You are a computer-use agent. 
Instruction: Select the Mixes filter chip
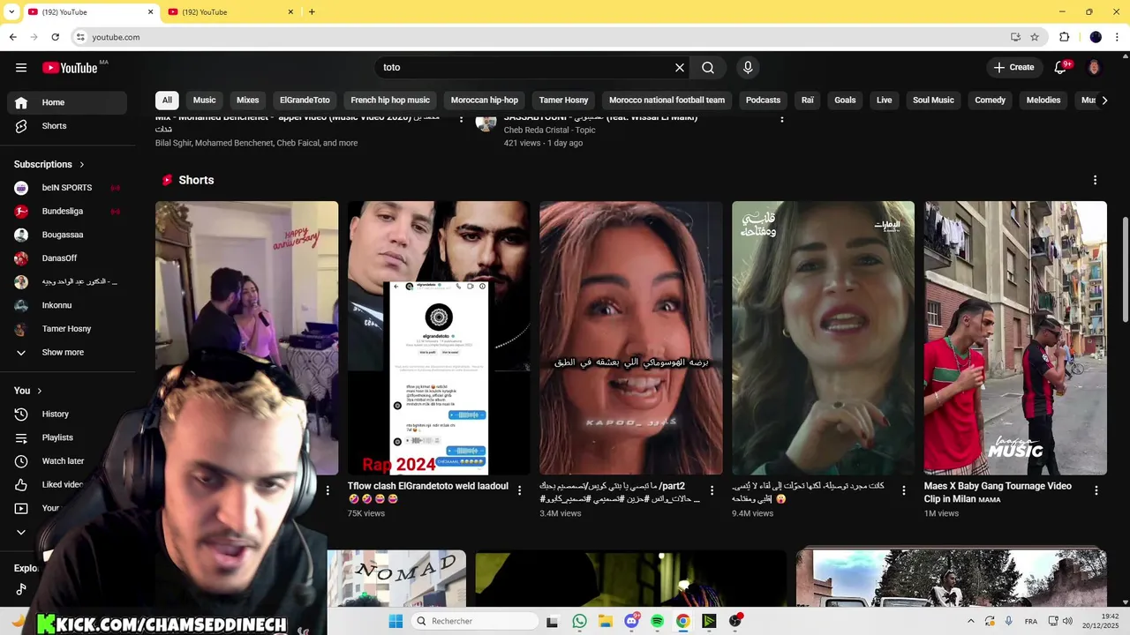pos(248,101)
